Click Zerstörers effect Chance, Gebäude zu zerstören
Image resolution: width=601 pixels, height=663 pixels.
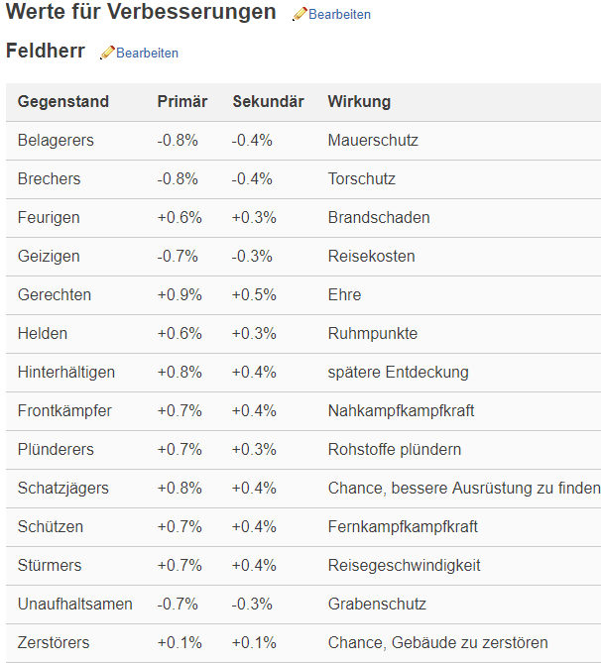pyautogui.click(x=438, y=643)
